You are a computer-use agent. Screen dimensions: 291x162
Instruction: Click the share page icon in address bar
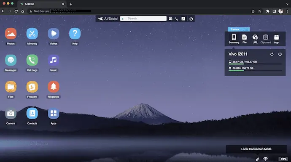[x=253, y=11]
